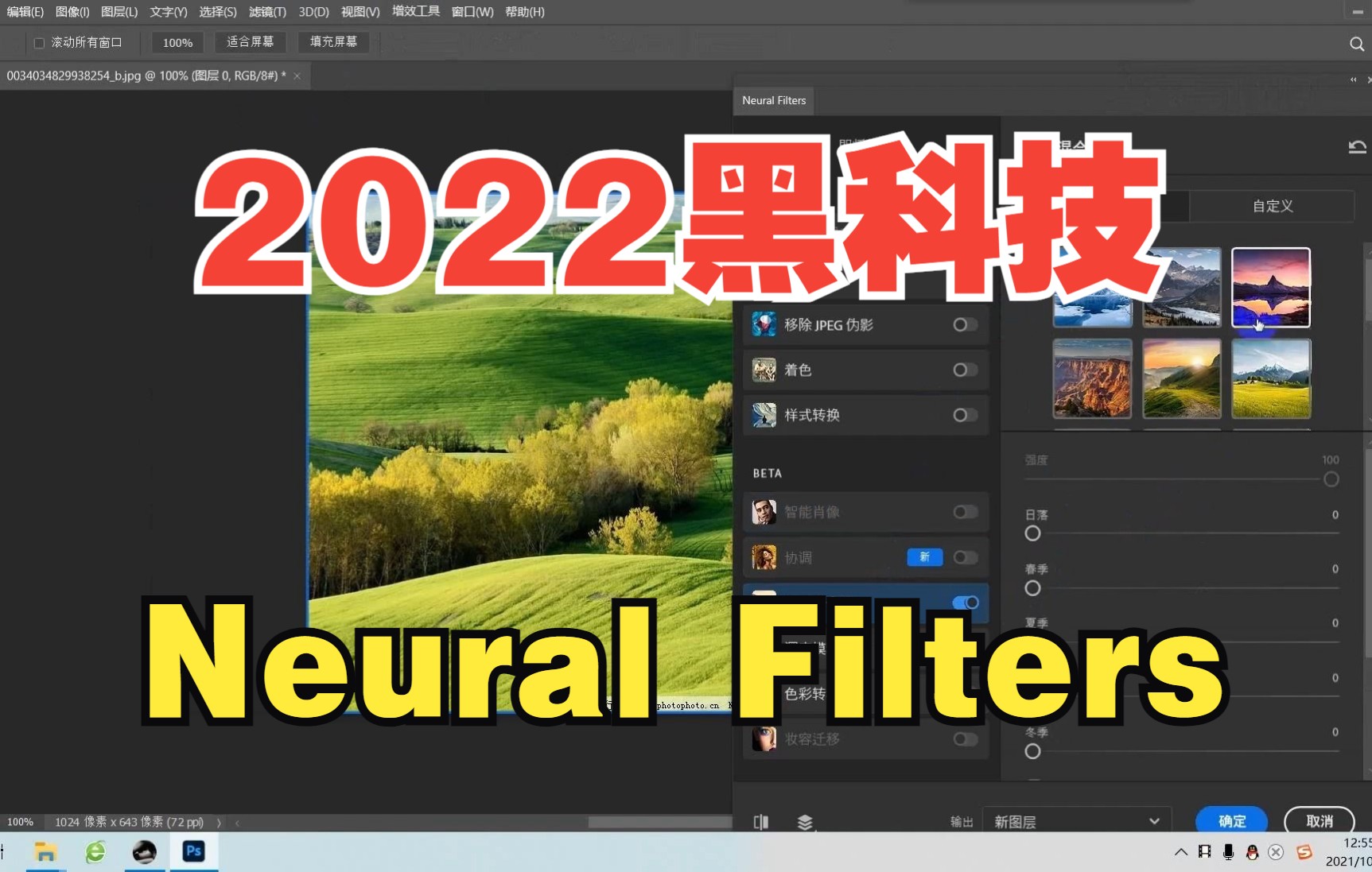The height and width of the screenshot is (872, 1372).
Task: Open the 输出 新图层 dropdown
Action: coord(1077,822)
